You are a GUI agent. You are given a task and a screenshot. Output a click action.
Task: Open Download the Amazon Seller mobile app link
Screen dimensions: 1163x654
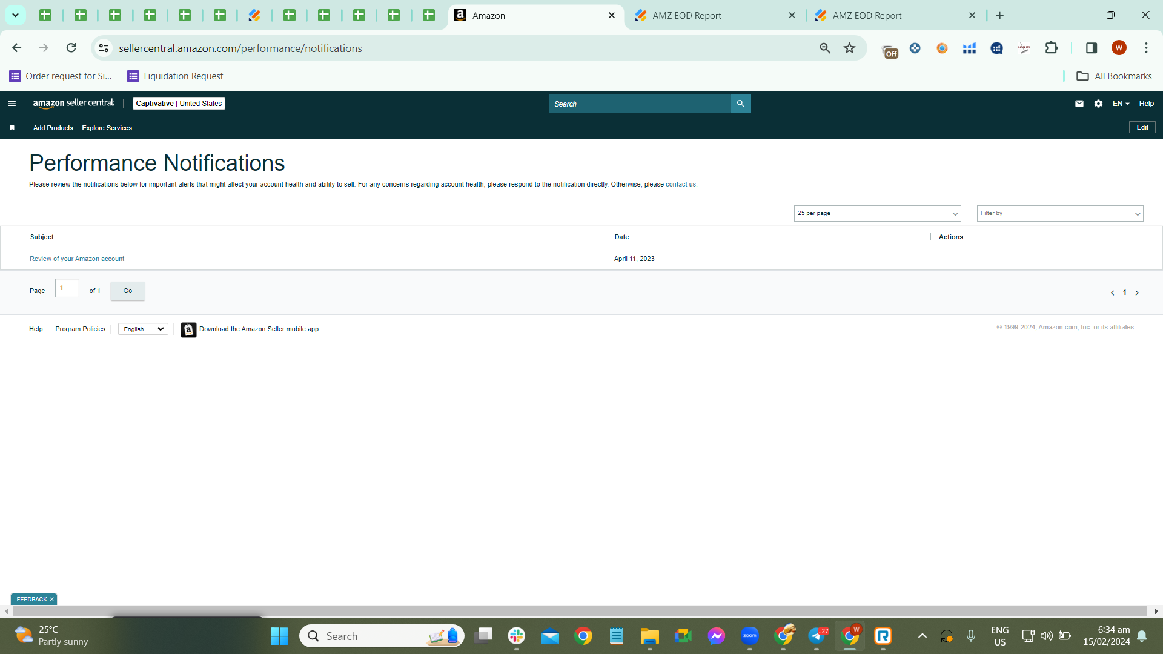[x=259, y=329]
